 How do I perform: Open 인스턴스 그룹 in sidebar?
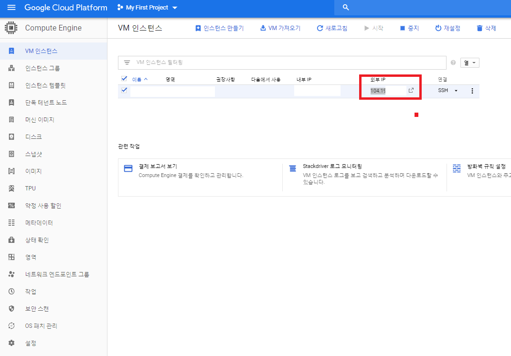(x=53, y=68)
